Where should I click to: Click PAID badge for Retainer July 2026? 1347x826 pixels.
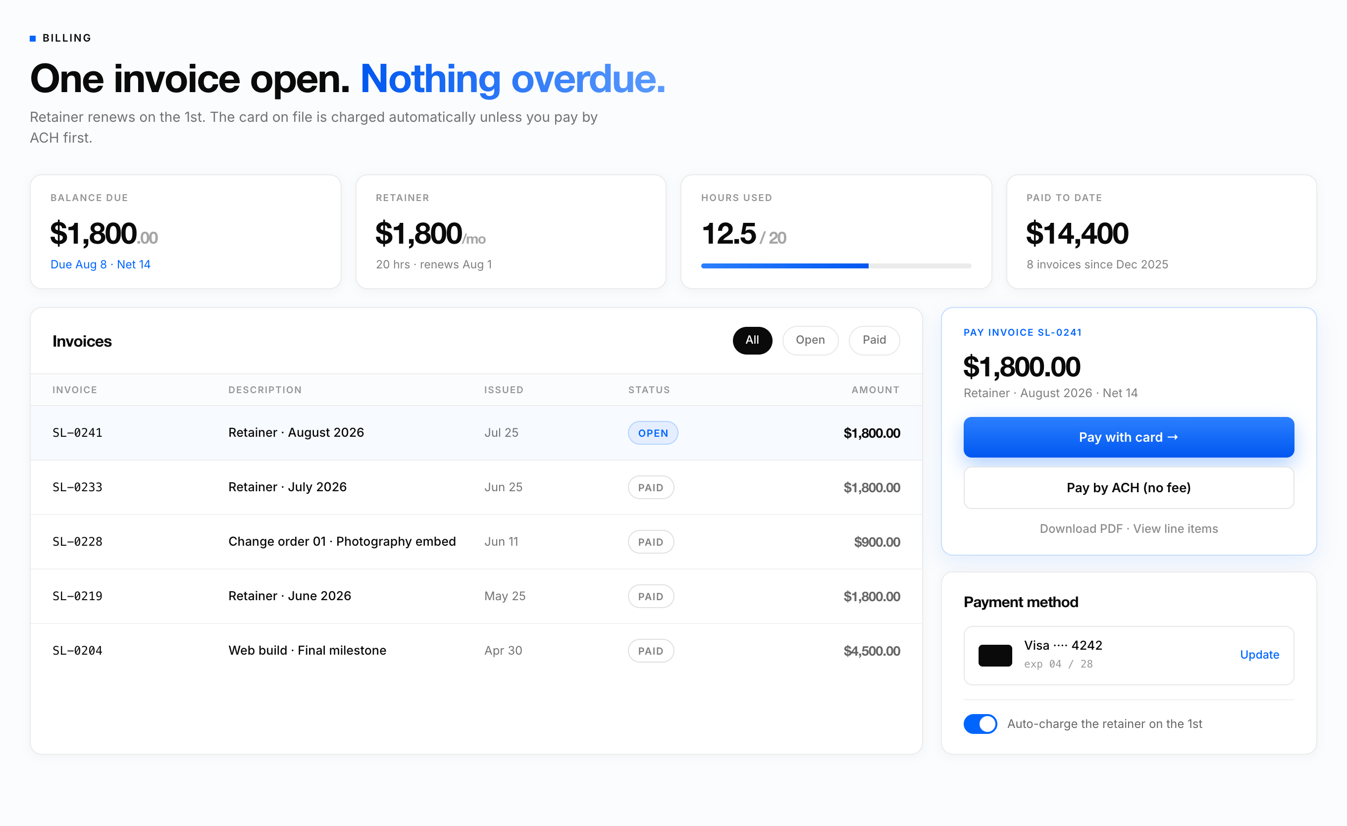tap(651, 488)
